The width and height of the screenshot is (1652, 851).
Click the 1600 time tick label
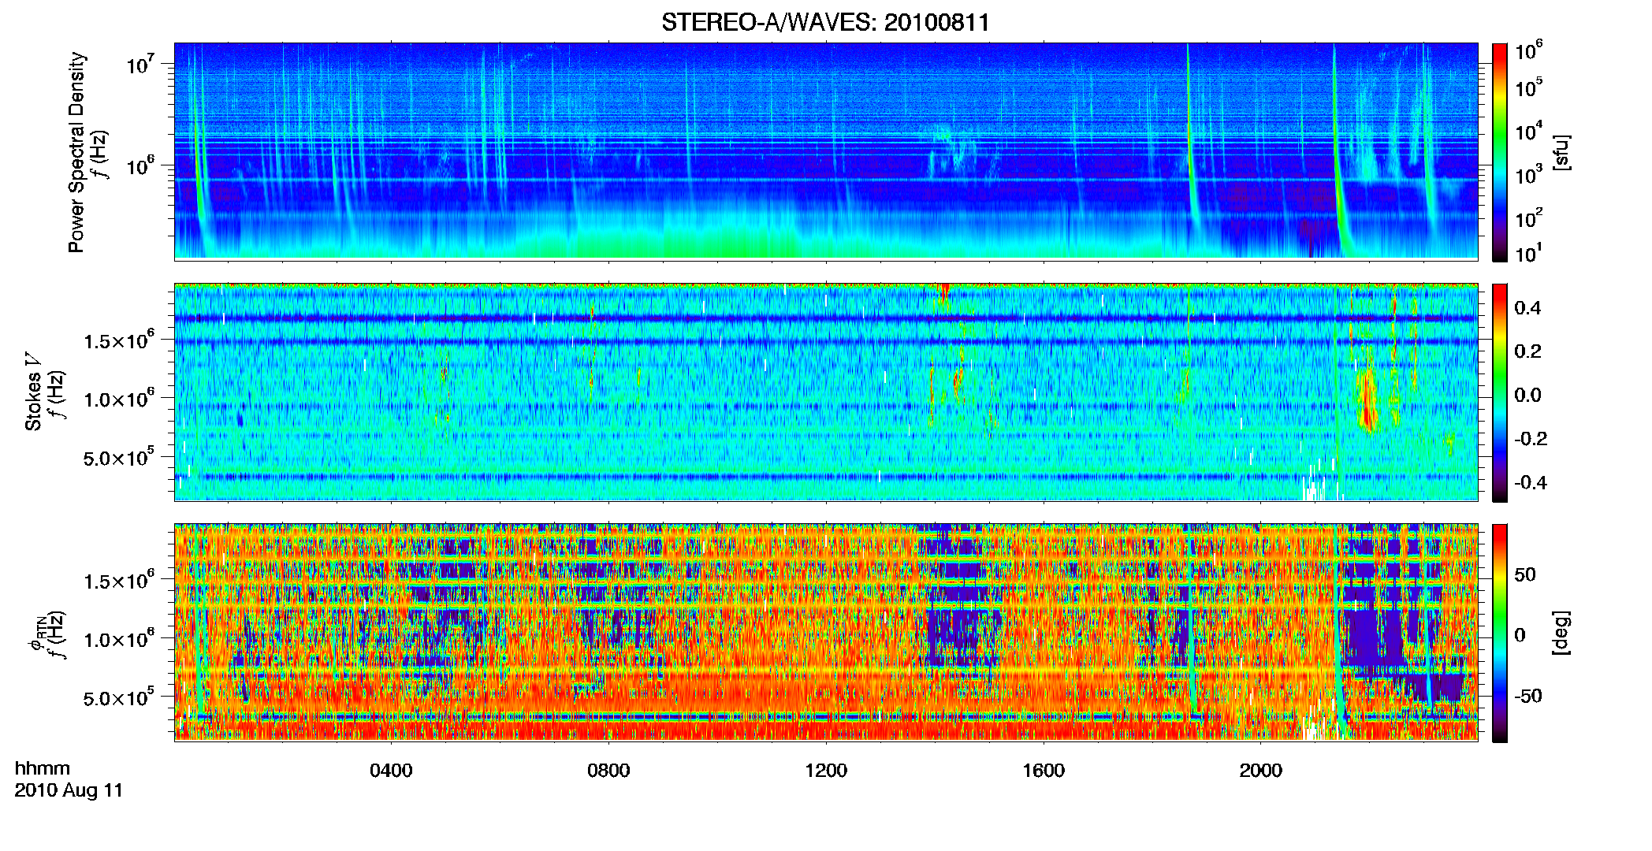click(1044, 771)
